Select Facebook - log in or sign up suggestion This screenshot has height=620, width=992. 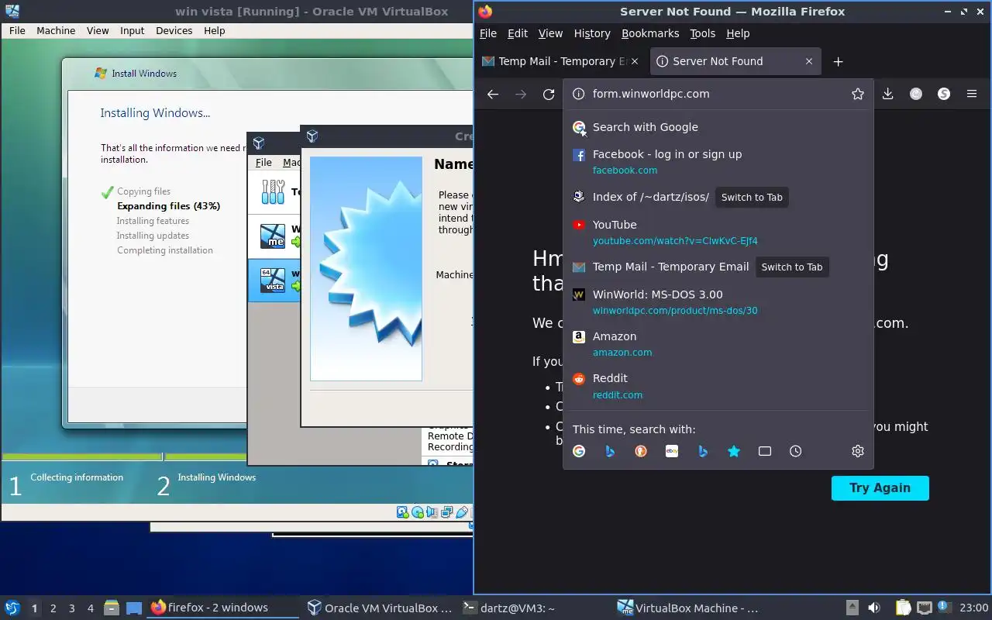click(x=718, y=161)
